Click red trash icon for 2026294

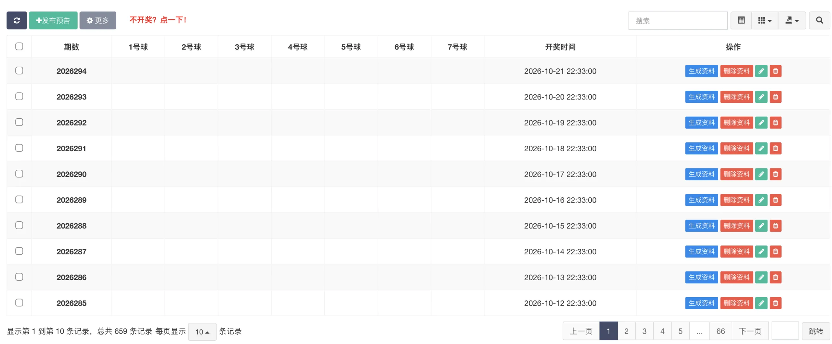tap(775, 71)
